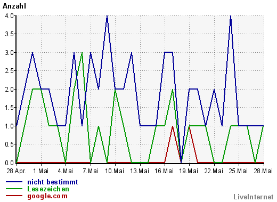Click the red google.com peak at 17.Mai
277x202 pixels.
coord(173,126)
